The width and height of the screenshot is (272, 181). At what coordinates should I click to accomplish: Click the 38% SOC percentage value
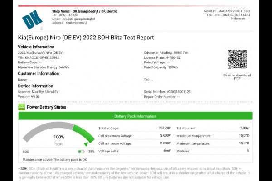[x=91, y=152]
